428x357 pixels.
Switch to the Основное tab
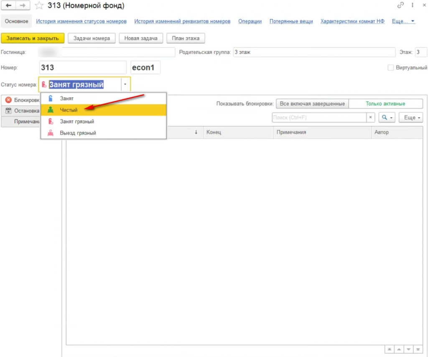16,21
